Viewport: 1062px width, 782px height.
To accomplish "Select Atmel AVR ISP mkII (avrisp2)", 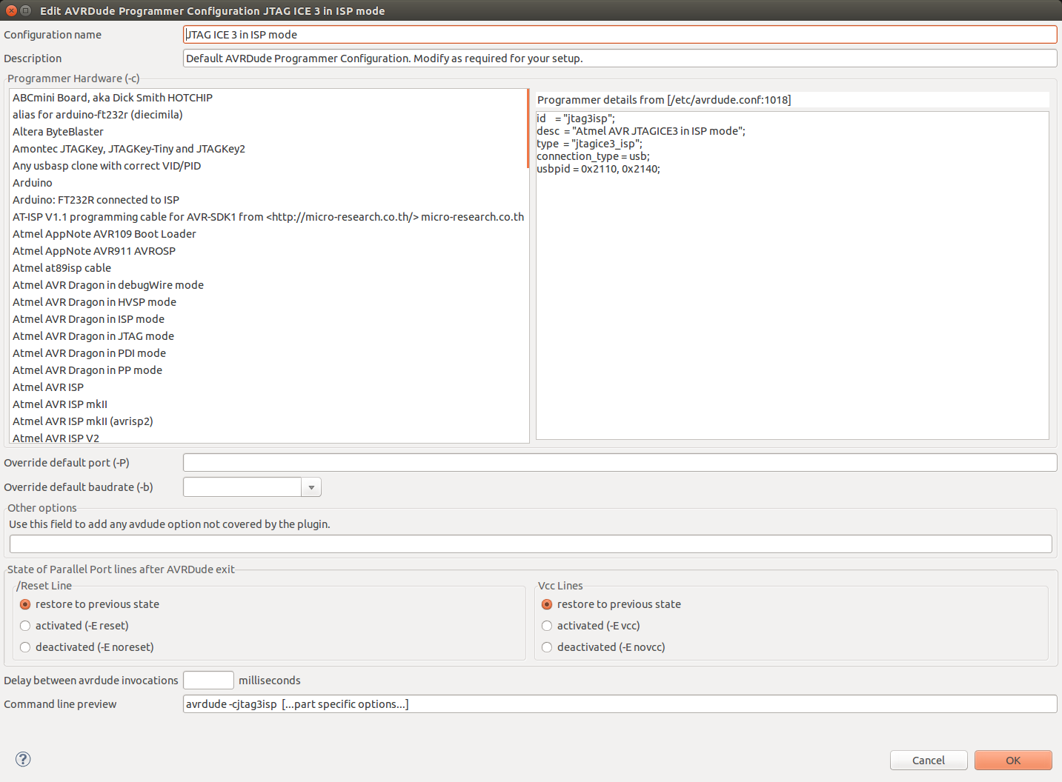I will coord(268,421).
